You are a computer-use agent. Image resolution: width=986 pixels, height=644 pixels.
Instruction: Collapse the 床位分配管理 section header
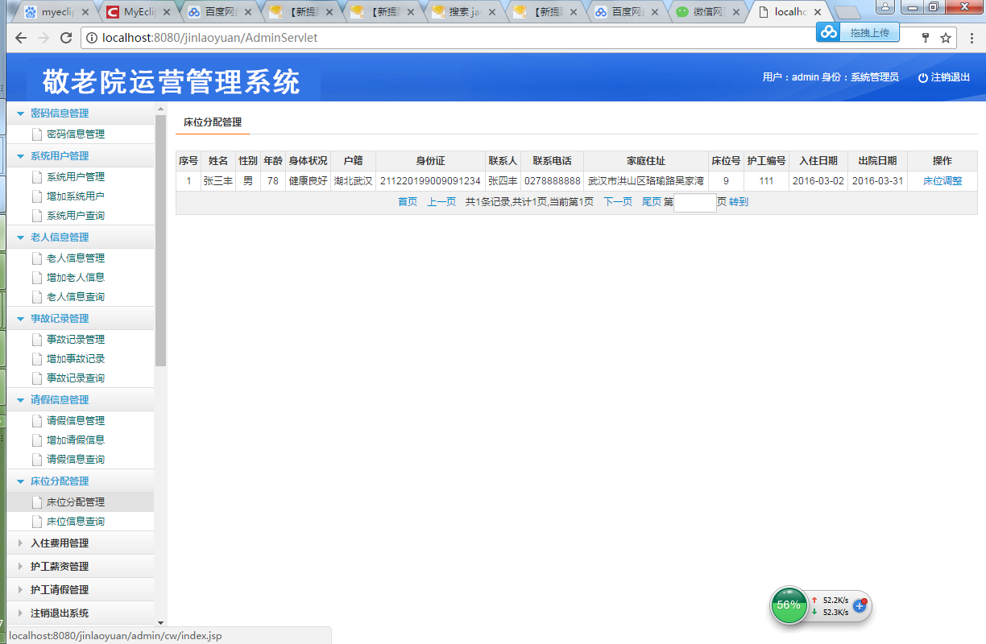tap(79, 481)
